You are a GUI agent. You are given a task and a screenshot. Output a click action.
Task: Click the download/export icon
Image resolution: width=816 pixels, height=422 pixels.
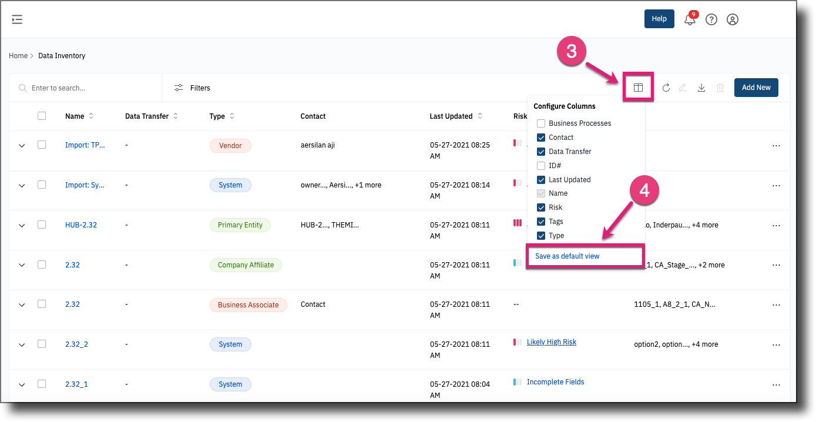(701, 87)
